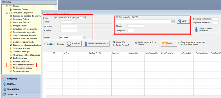This screenshot has height=98, width=221.
Task: Click the tree scroll-up arrow
Action: 56,6
